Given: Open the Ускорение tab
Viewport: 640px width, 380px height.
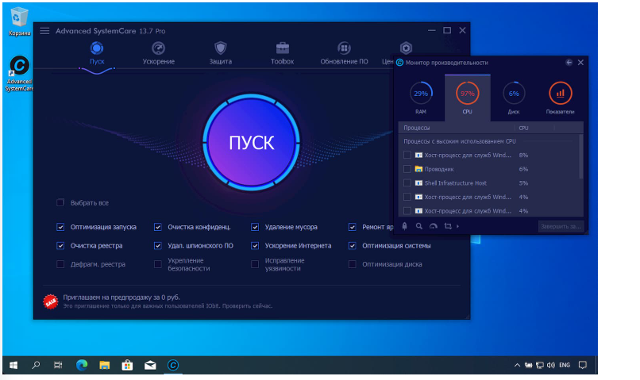Looking at the screenshot, I should coord(158,53).
